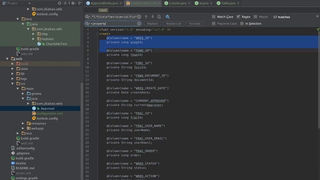Toggle the Match Case checkbox
The width and height of the screenshot is (320, 180).
213,16
